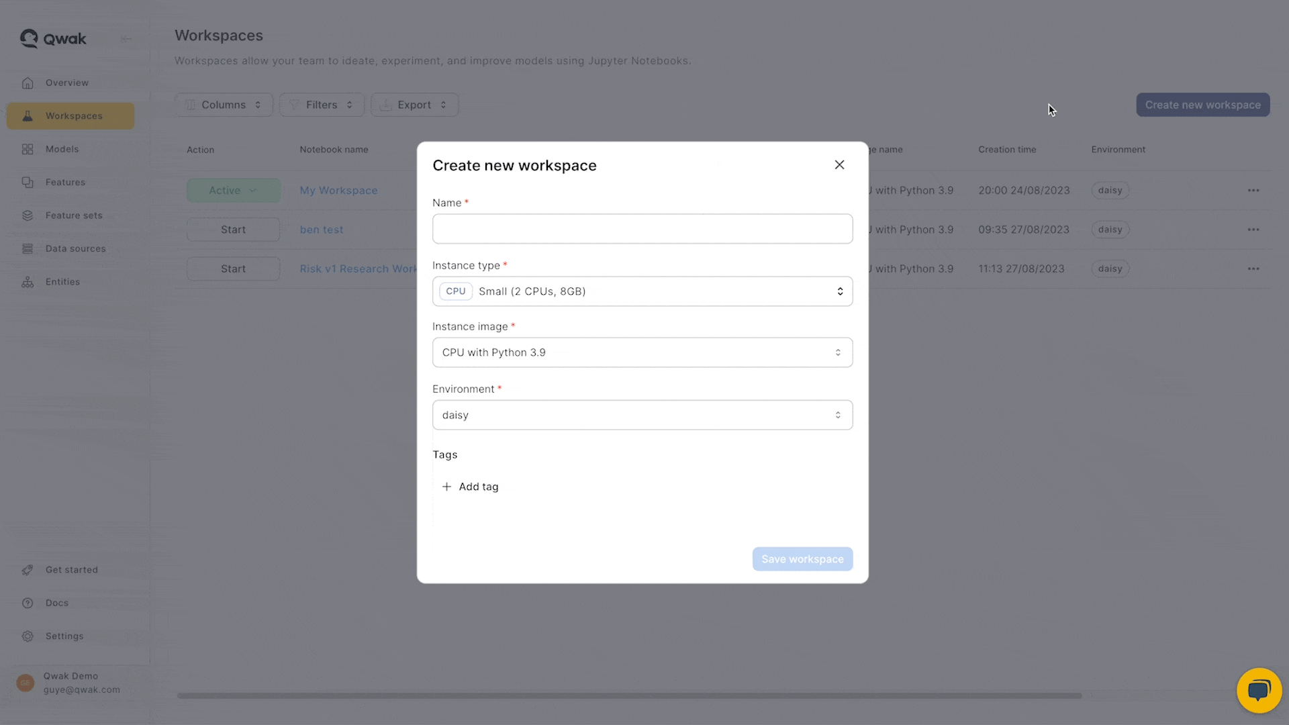This screenshot has width=1289, height=725.
Task: Open the chat support bubble
Action: [1259, 690]
